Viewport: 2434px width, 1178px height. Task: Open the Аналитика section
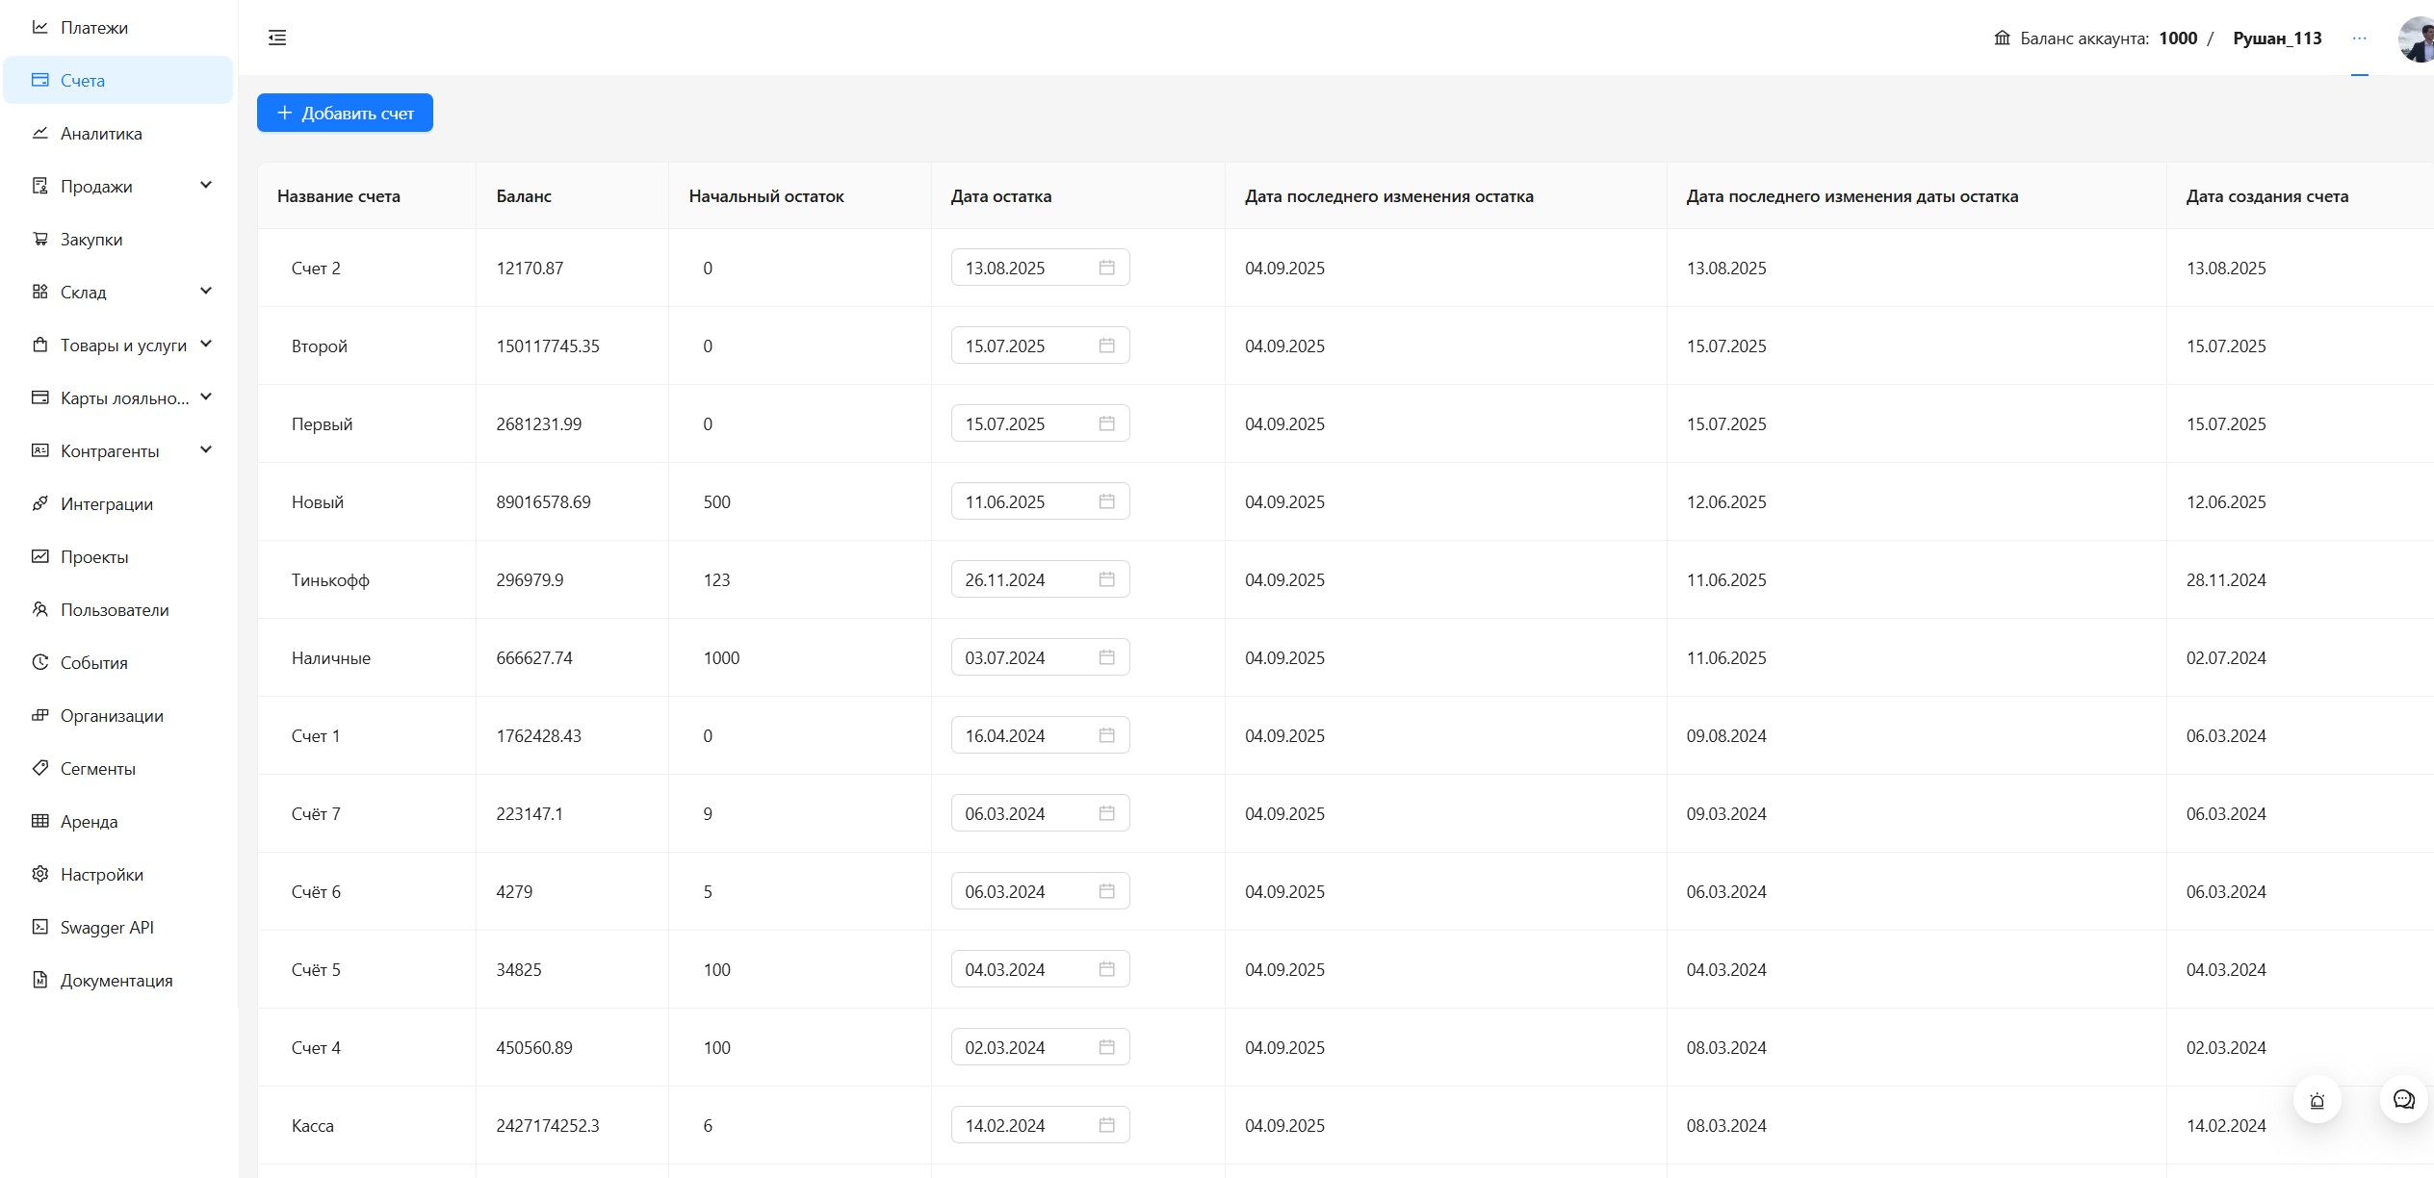click(x=101, y=134)
